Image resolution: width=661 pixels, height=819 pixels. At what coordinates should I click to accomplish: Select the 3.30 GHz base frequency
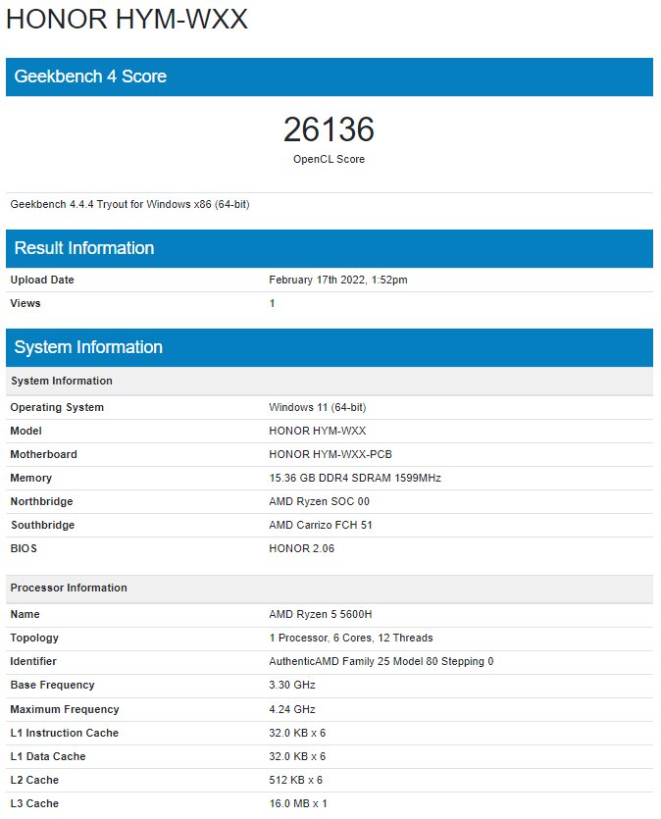click(x=292, y=685)
